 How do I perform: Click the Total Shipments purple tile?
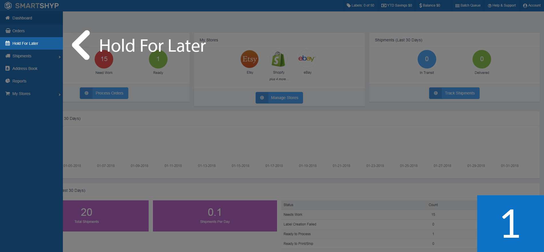point(106,216)
